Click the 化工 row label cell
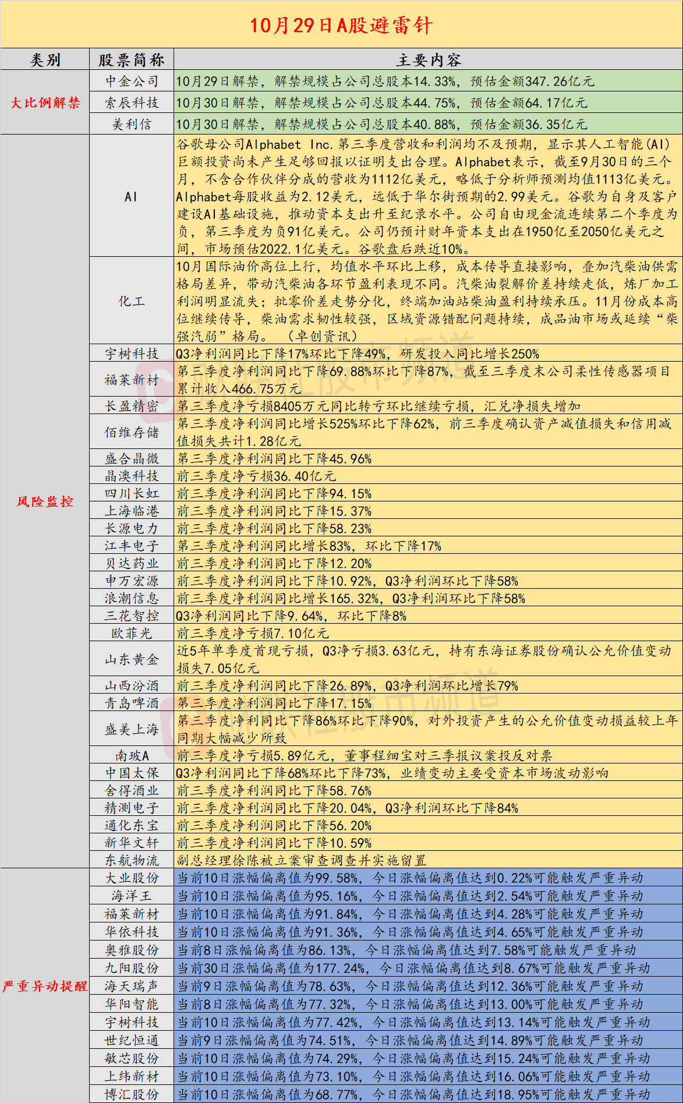Viewport: 683px width, 1103px height. (132, 301)
